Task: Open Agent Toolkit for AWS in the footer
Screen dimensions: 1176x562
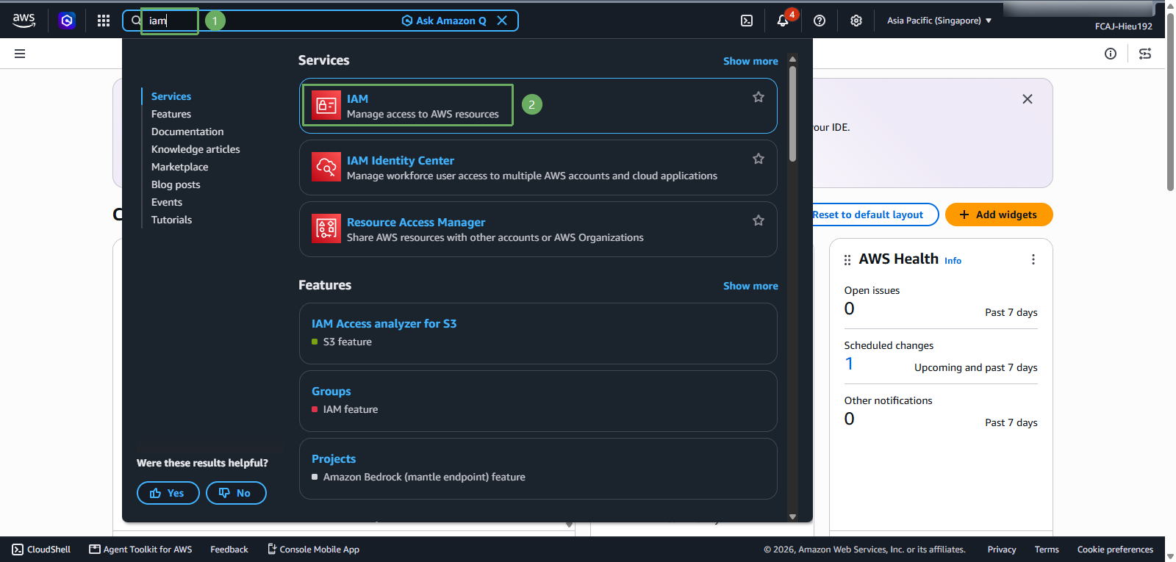Action: coord(140,550)
